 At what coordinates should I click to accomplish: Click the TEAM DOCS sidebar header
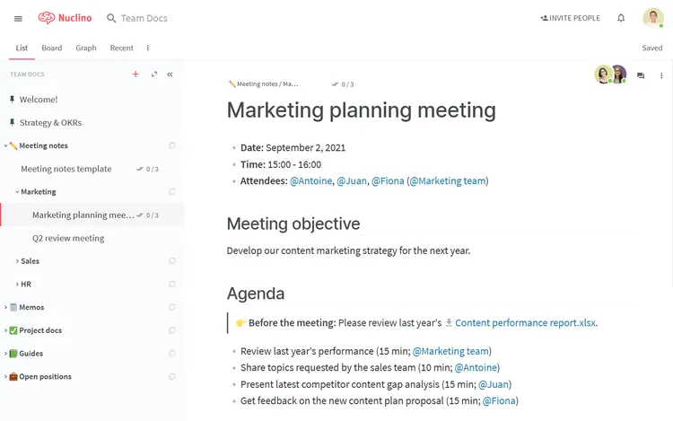click(27, 75)
